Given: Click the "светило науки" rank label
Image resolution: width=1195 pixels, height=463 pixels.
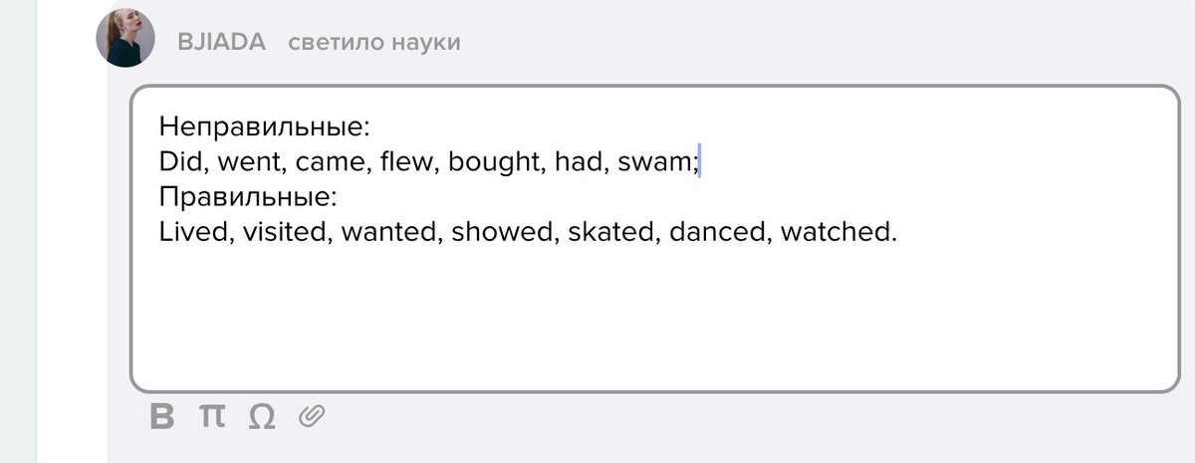Looking at the screenshot, I should [x=373, y=42].
